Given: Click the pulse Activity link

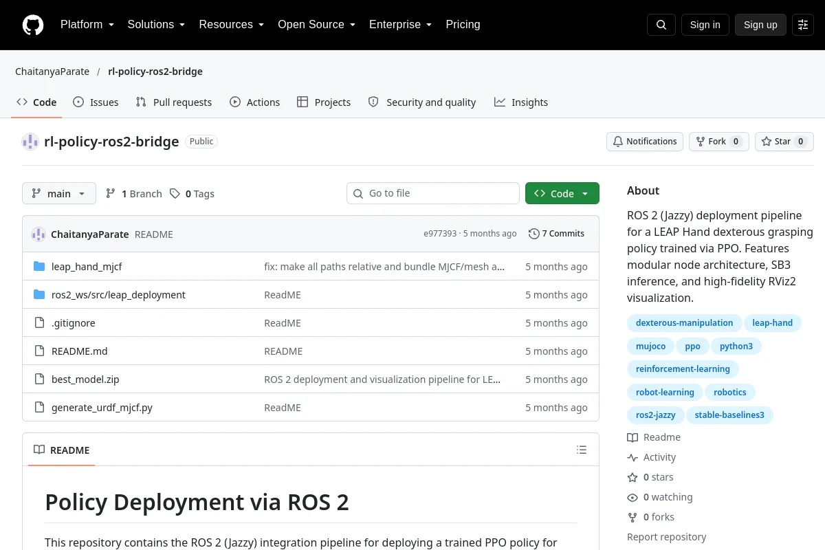Looking at the screenshot, I should (652, 457).
